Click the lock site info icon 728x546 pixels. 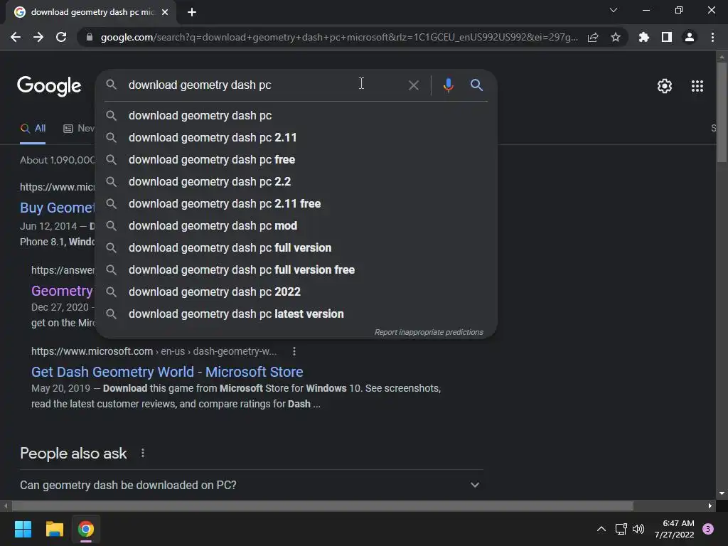click(x=90, y=37)
